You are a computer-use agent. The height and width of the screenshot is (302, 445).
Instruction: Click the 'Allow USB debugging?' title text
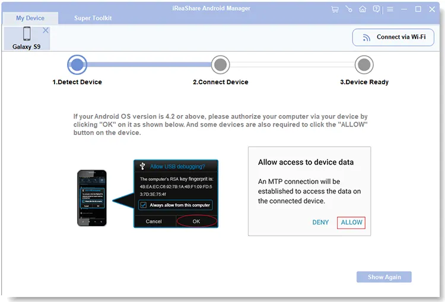177,167
